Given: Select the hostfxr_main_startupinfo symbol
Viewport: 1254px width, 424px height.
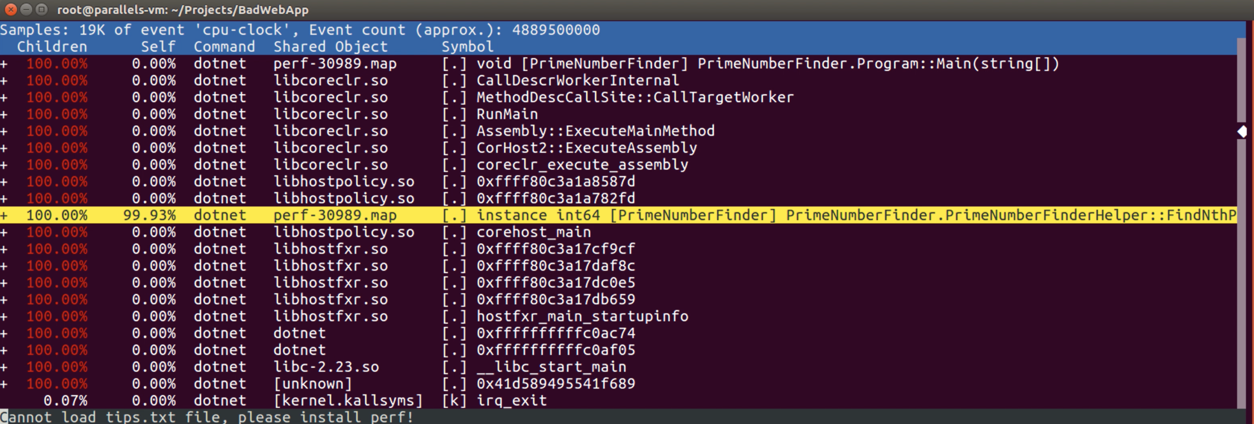Looking at the screenshot, I should [x=582, y=317].
